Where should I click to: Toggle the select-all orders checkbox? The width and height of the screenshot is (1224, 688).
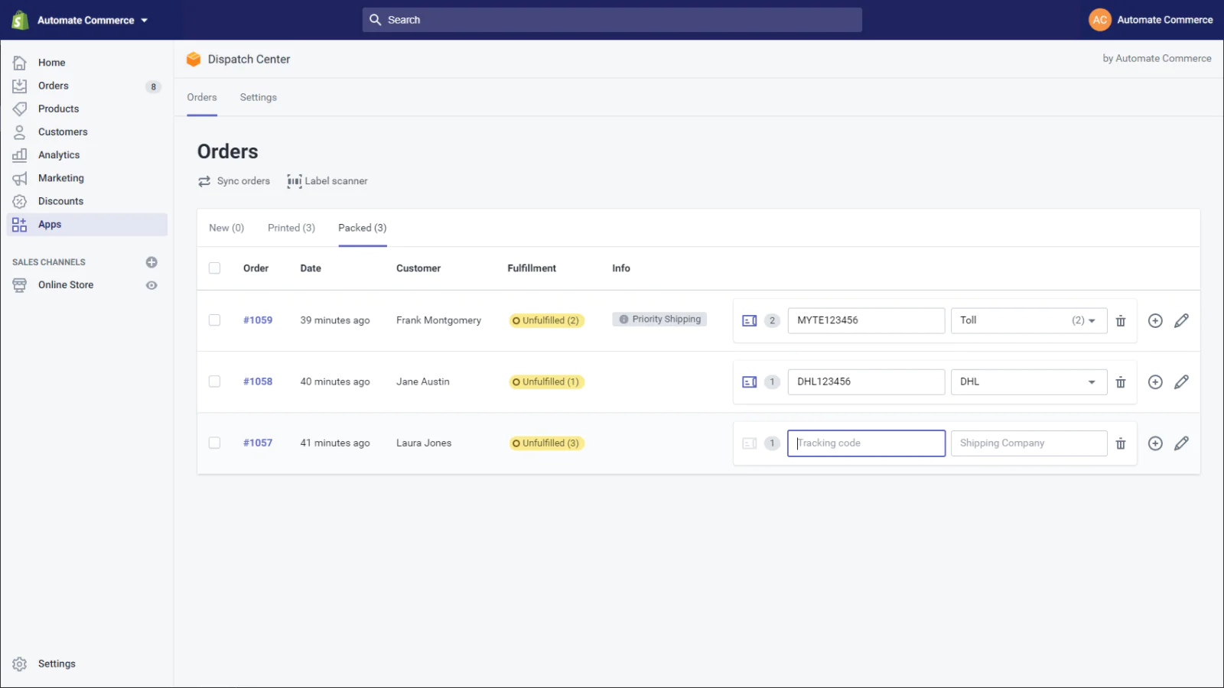tap(215, 268)
